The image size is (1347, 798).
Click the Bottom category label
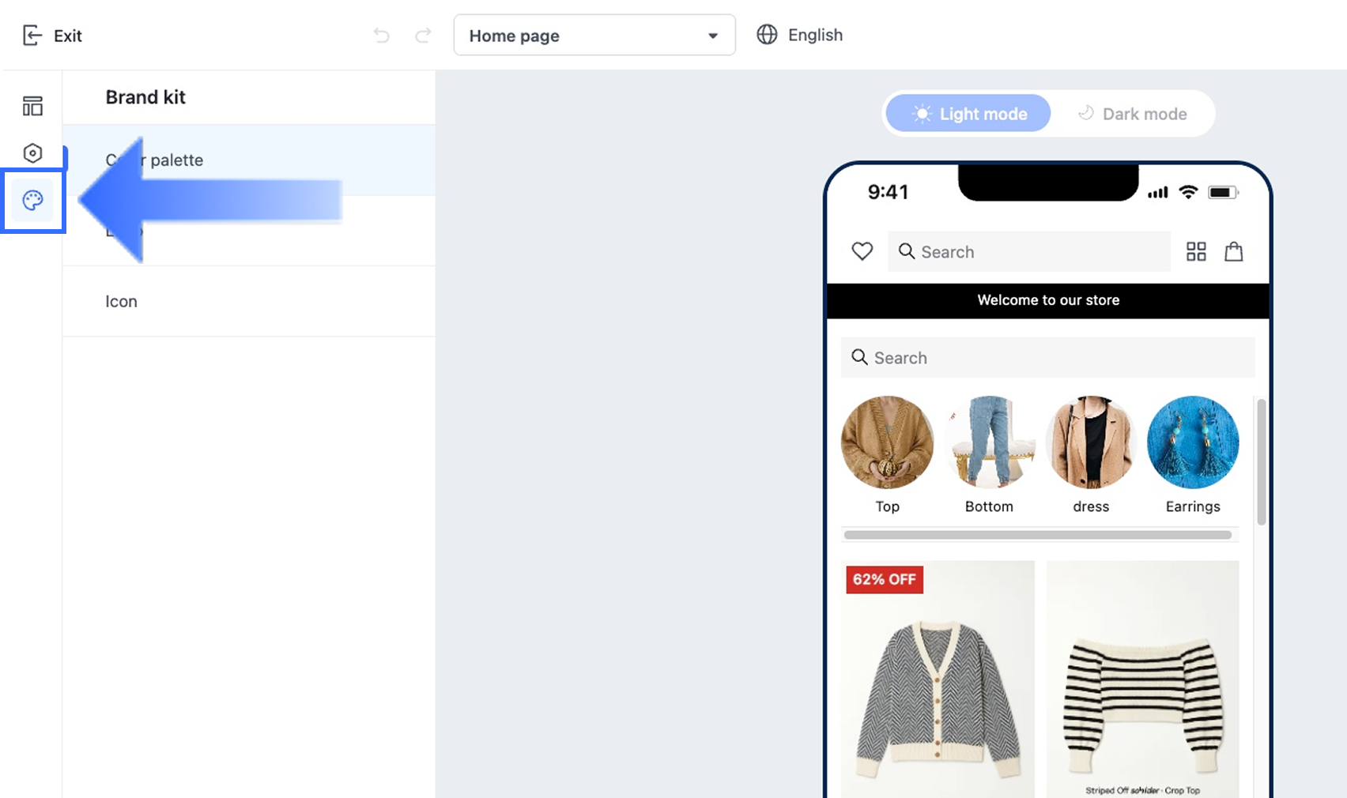(x=989, y=506)
